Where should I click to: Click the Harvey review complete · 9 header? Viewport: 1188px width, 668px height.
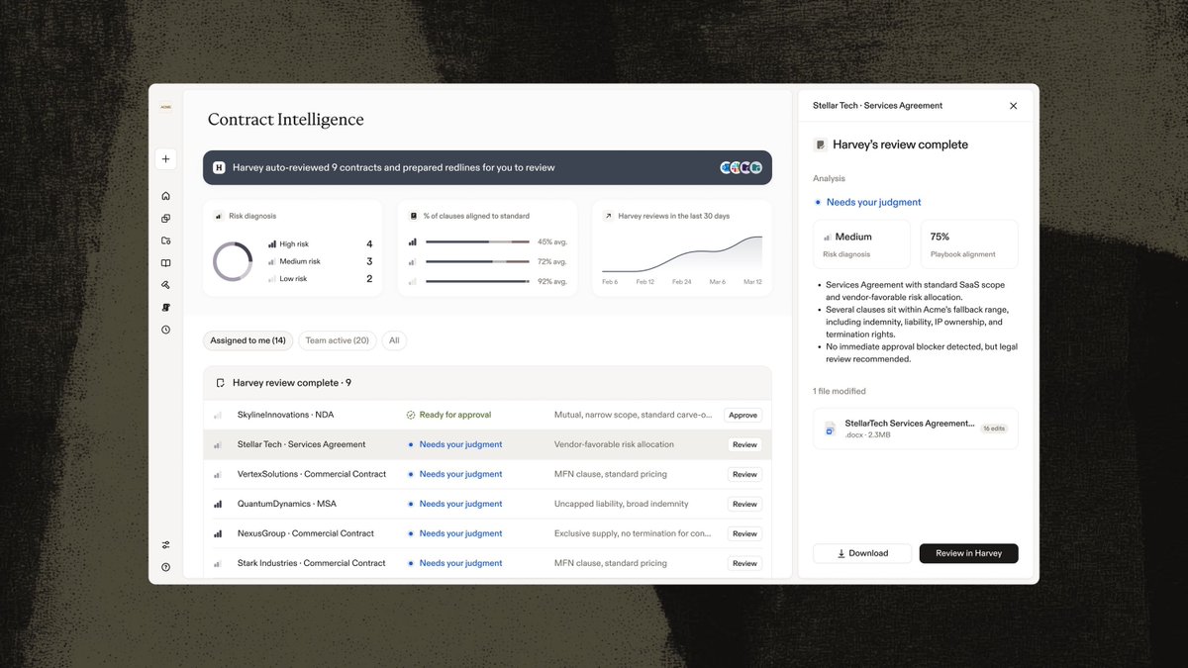coord(487,383)
